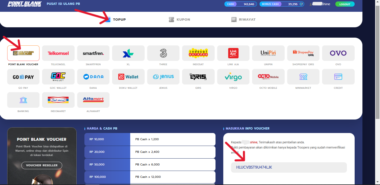Select the RP 50,000 price row

pos(150,165)
